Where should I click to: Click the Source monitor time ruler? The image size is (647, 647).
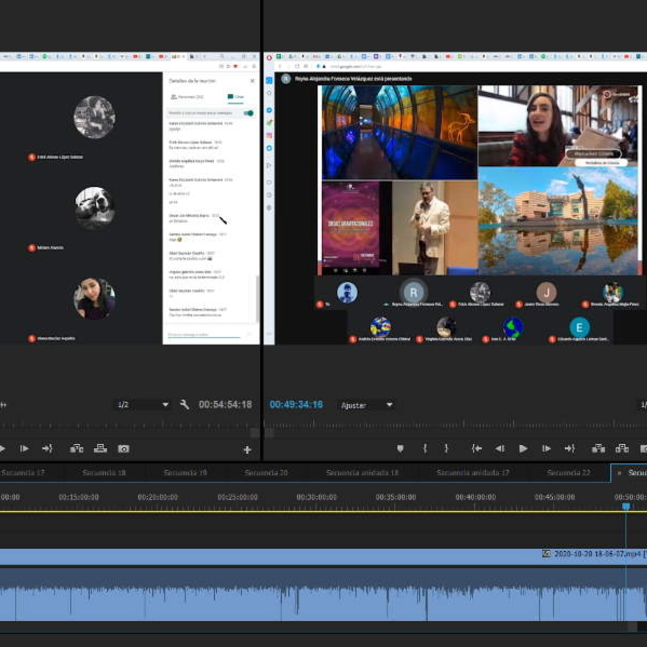coord(129,423)
